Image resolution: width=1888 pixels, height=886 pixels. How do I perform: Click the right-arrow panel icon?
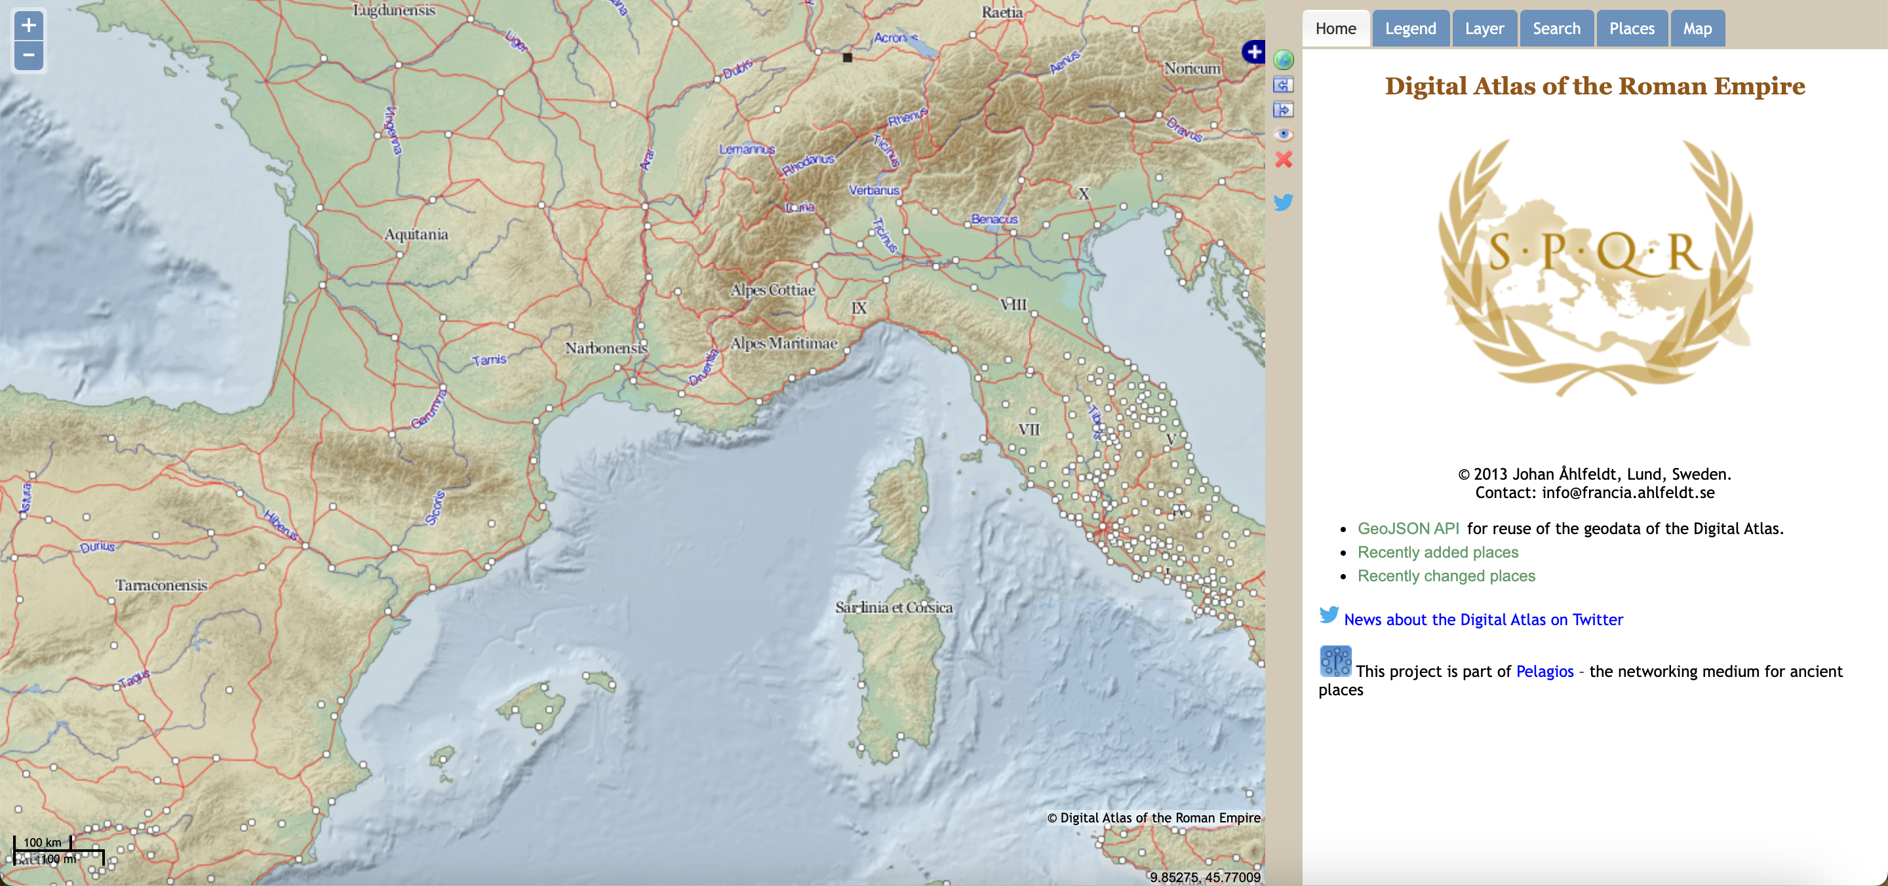point(1283,110)
